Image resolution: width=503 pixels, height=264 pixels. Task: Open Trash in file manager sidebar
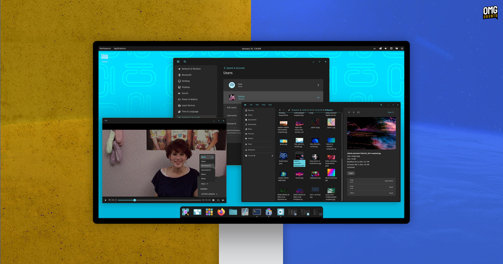click(259, 144)
